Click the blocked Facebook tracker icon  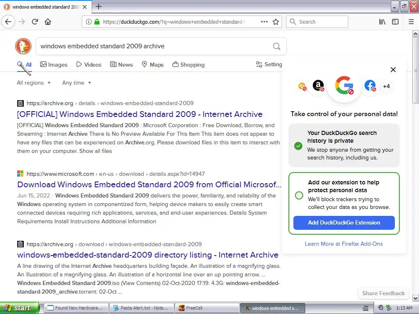(x=370, y=86)
